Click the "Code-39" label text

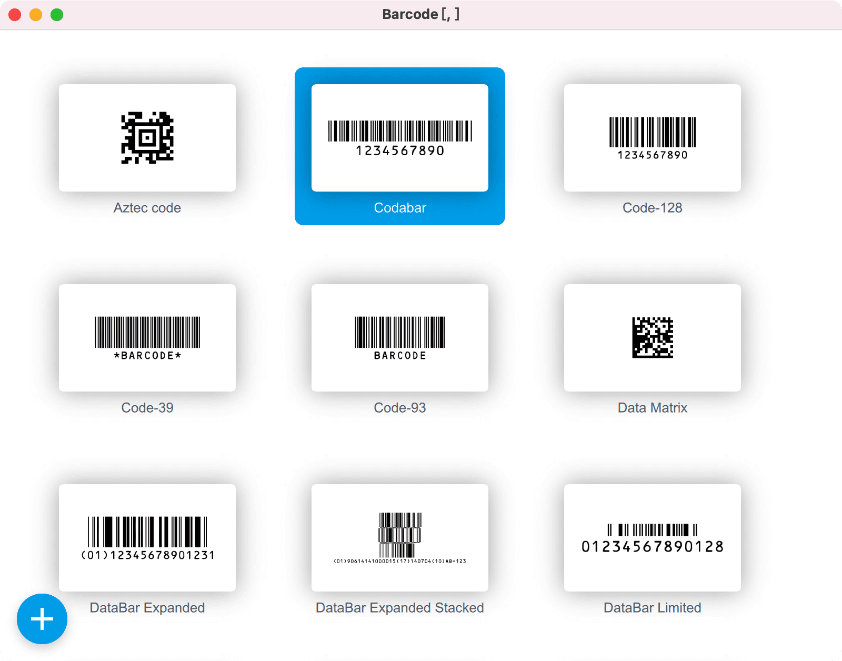[147, 408]
